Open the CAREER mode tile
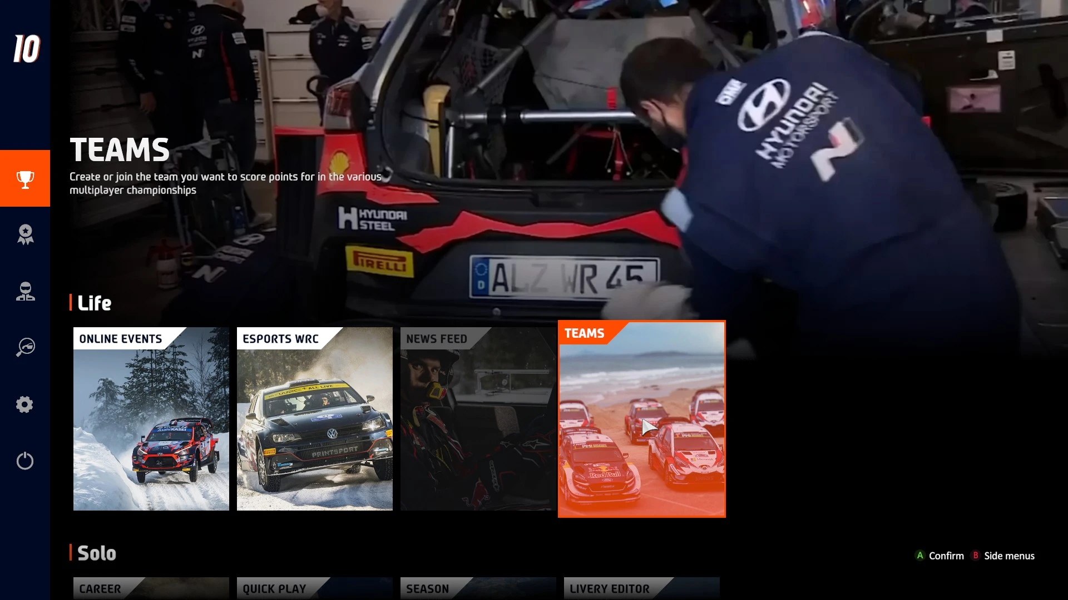The width and height of the screenshot is (1068, 600). click(x=150, y=589)
